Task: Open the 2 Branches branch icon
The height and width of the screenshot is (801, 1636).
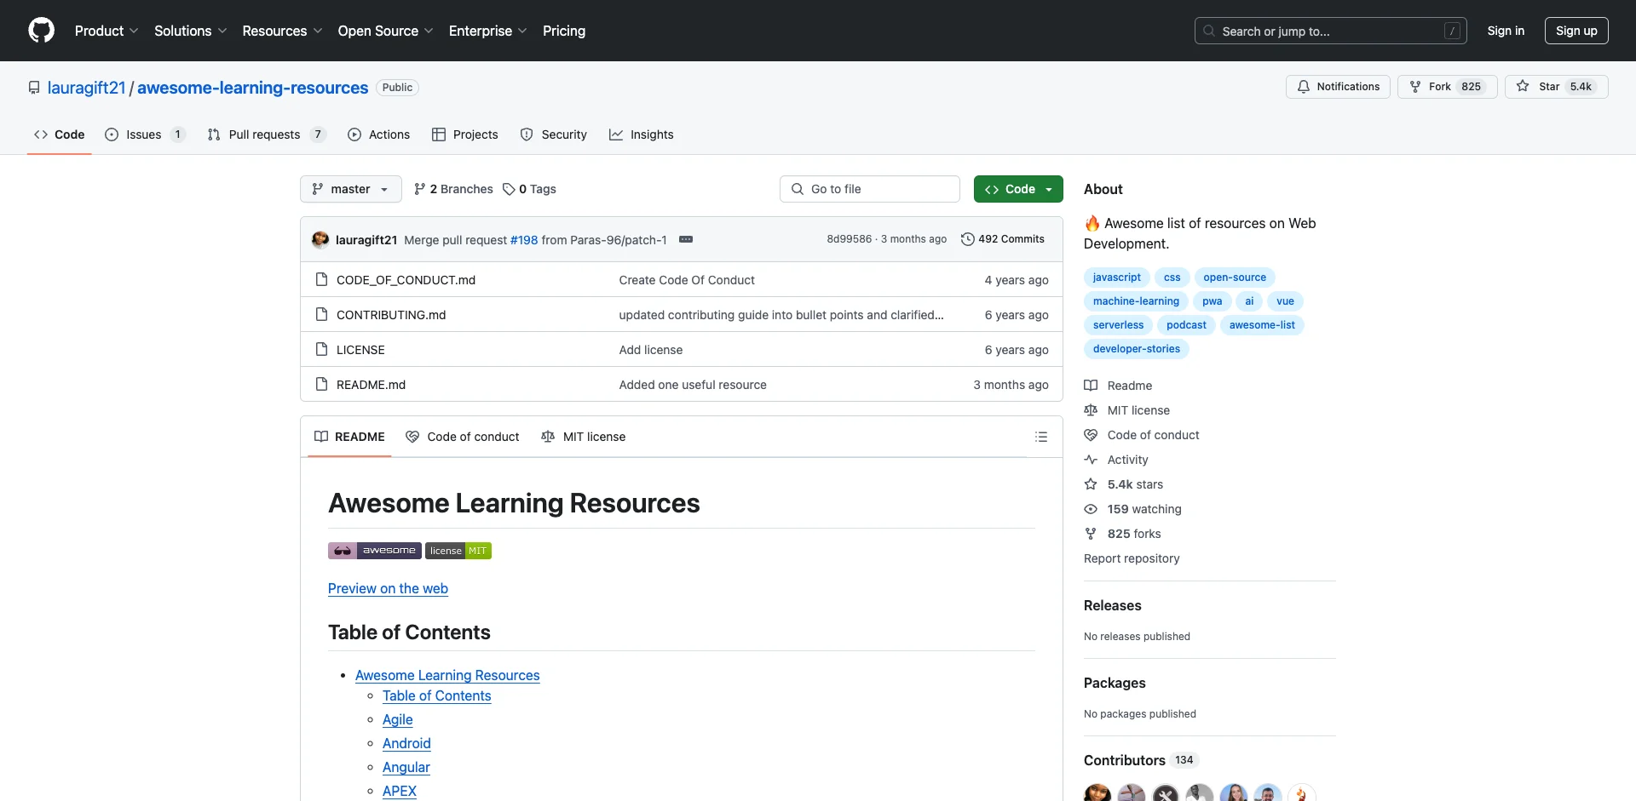Action: tap(419, 189)
